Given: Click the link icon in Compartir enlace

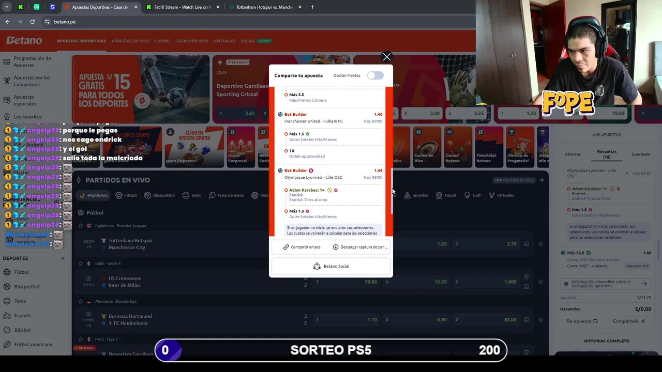Looking at the screenshot, I should 286,247.
